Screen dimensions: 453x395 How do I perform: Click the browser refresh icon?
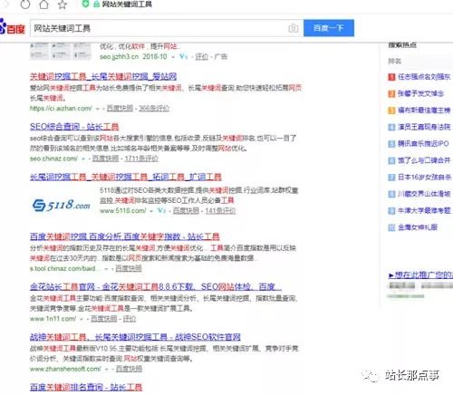tap(24, 4)
